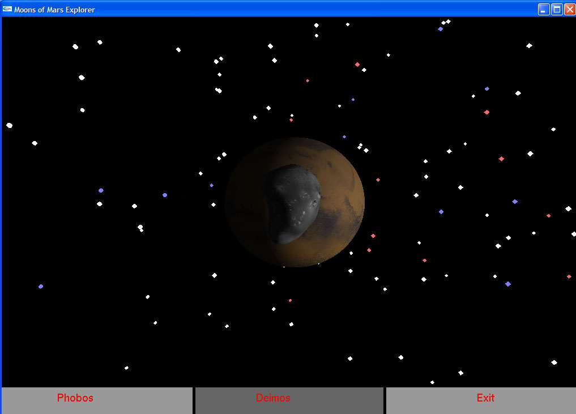Close the Moons of Mars Explorer window
Viewport: 576px width, 414px height.
pos(569,9)
